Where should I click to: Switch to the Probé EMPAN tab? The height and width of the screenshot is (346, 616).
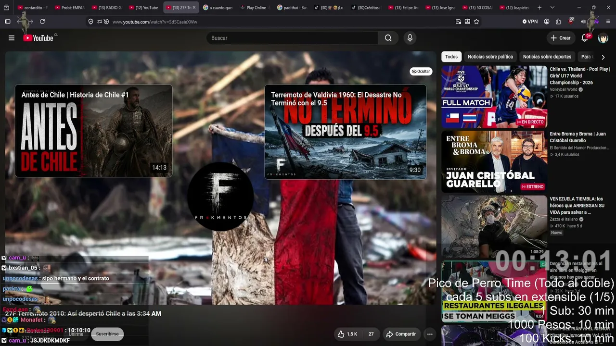click(x=69, y=8)
